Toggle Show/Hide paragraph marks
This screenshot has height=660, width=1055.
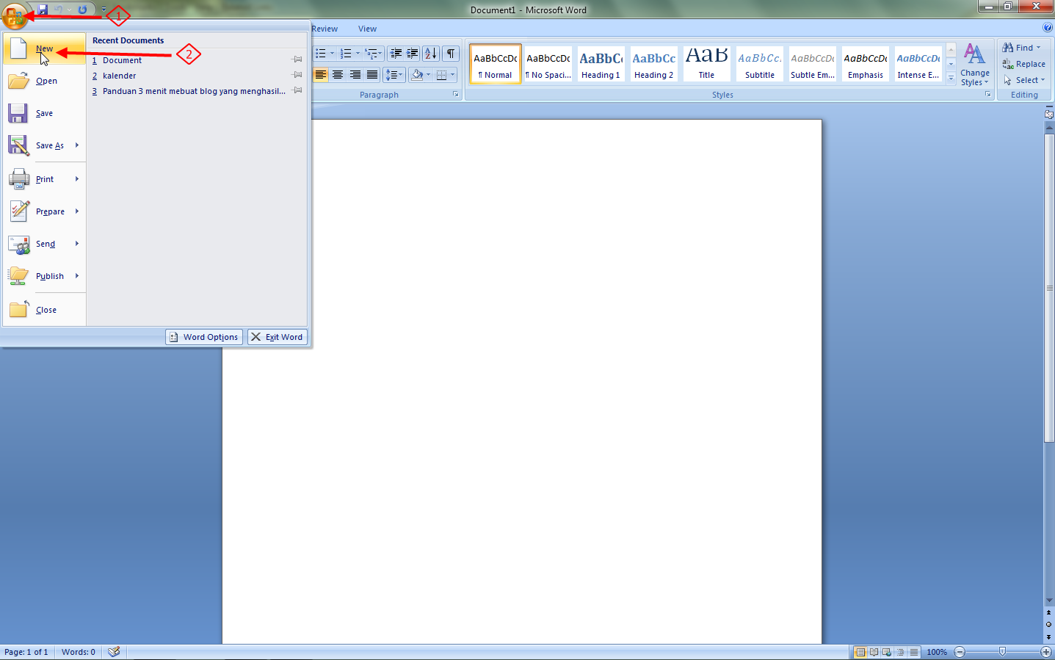(451, 54)
